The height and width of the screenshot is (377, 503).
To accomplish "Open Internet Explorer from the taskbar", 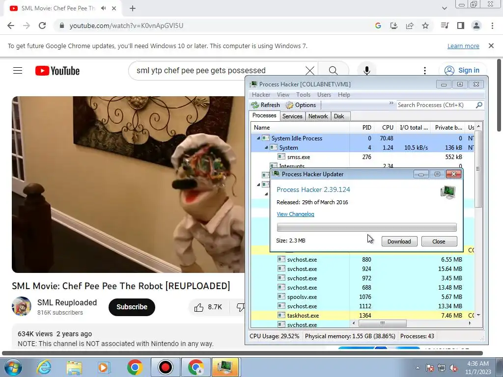I will [x=44, y=367].
